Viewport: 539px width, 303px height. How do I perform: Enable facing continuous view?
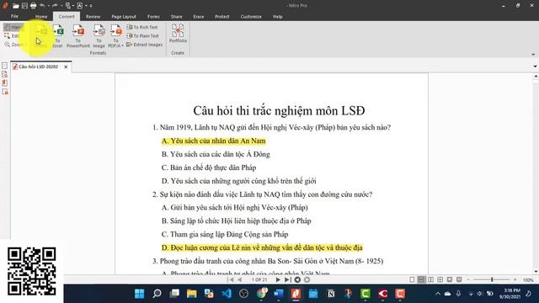440,279
